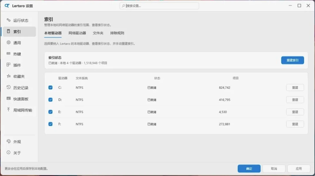Viewport: 315px width, 176px height.
Task: Click the search magnifier icon
Action: pyautogui.click(x=123, y=6)
